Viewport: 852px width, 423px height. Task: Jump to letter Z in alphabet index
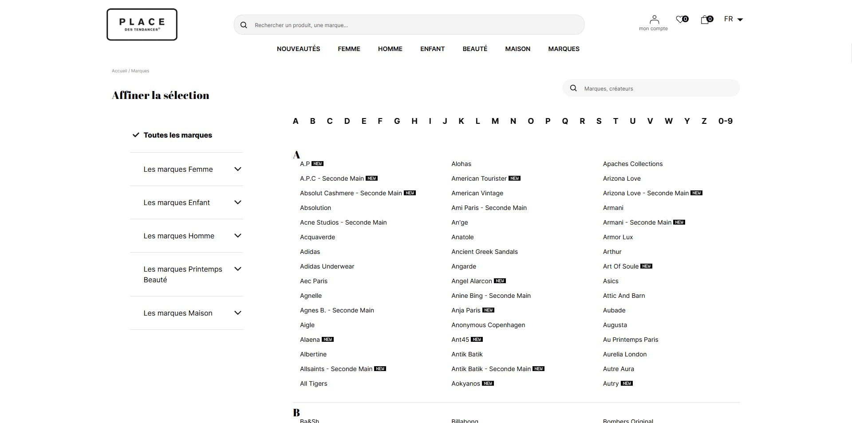[x=704, y=121]
